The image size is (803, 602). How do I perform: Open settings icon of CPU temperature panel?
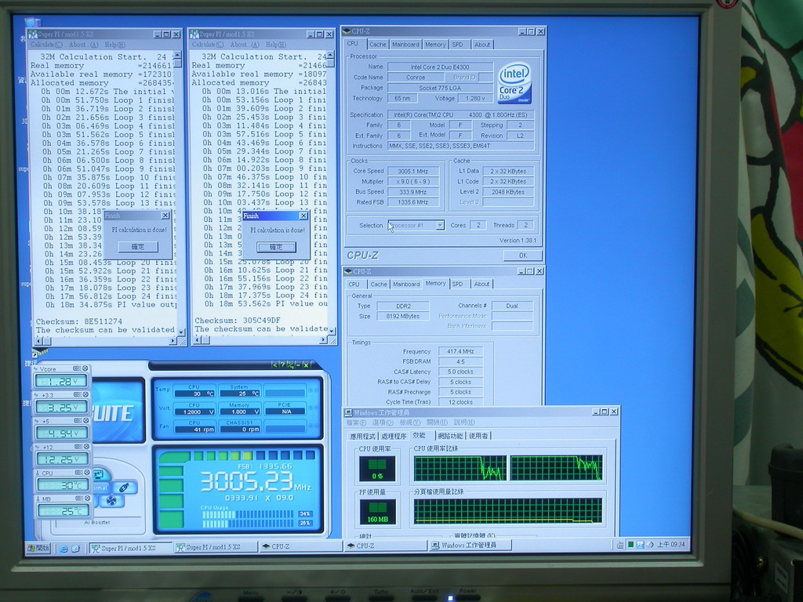pos(78,473)
